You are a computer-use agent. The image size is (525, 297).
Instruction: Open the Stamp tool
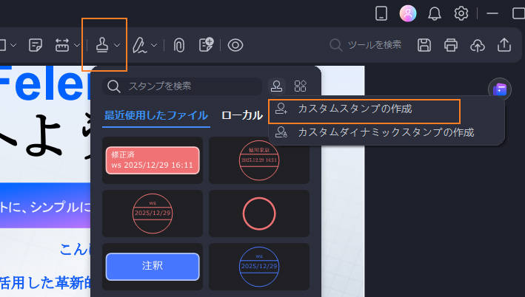pyautogui.click(x=101, y=45)
